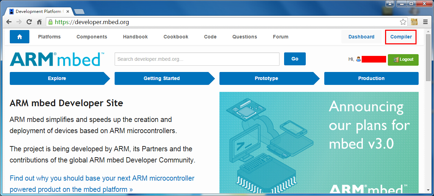The image size is (434, 196).
Task: Focus the developer.mbed.org search field
Action: pyautogui.click(x=197, y=59)
